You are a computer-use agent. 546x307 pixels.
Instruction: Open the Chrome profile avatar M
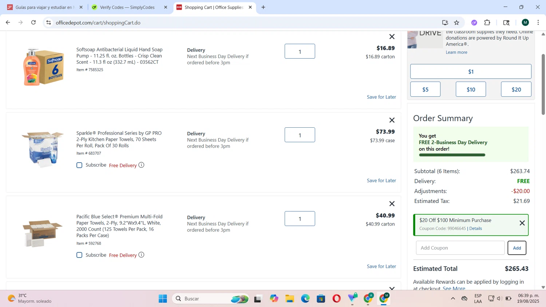(x=525, y=23)
